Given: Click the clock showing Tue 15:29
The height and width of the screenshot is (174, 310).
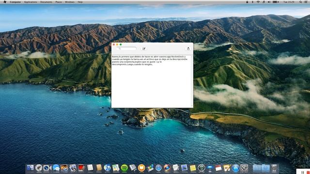Looking at the screenshot, I should click(x=289, y=2).
